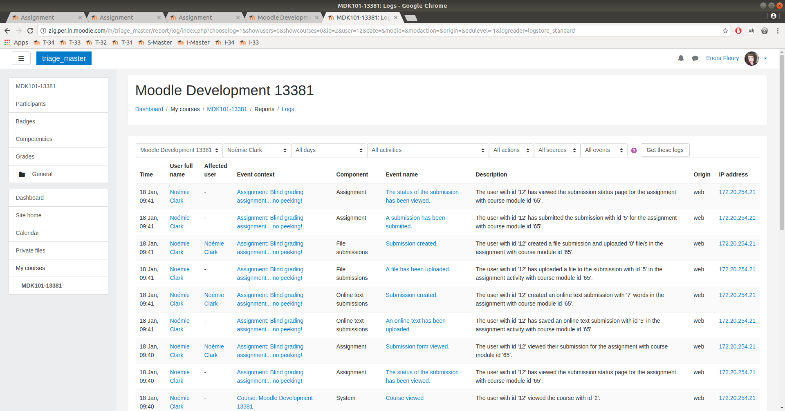Open the 'A file has been uploaded.' event link
Screen dimensions: 785x411
tap(418, 269)
